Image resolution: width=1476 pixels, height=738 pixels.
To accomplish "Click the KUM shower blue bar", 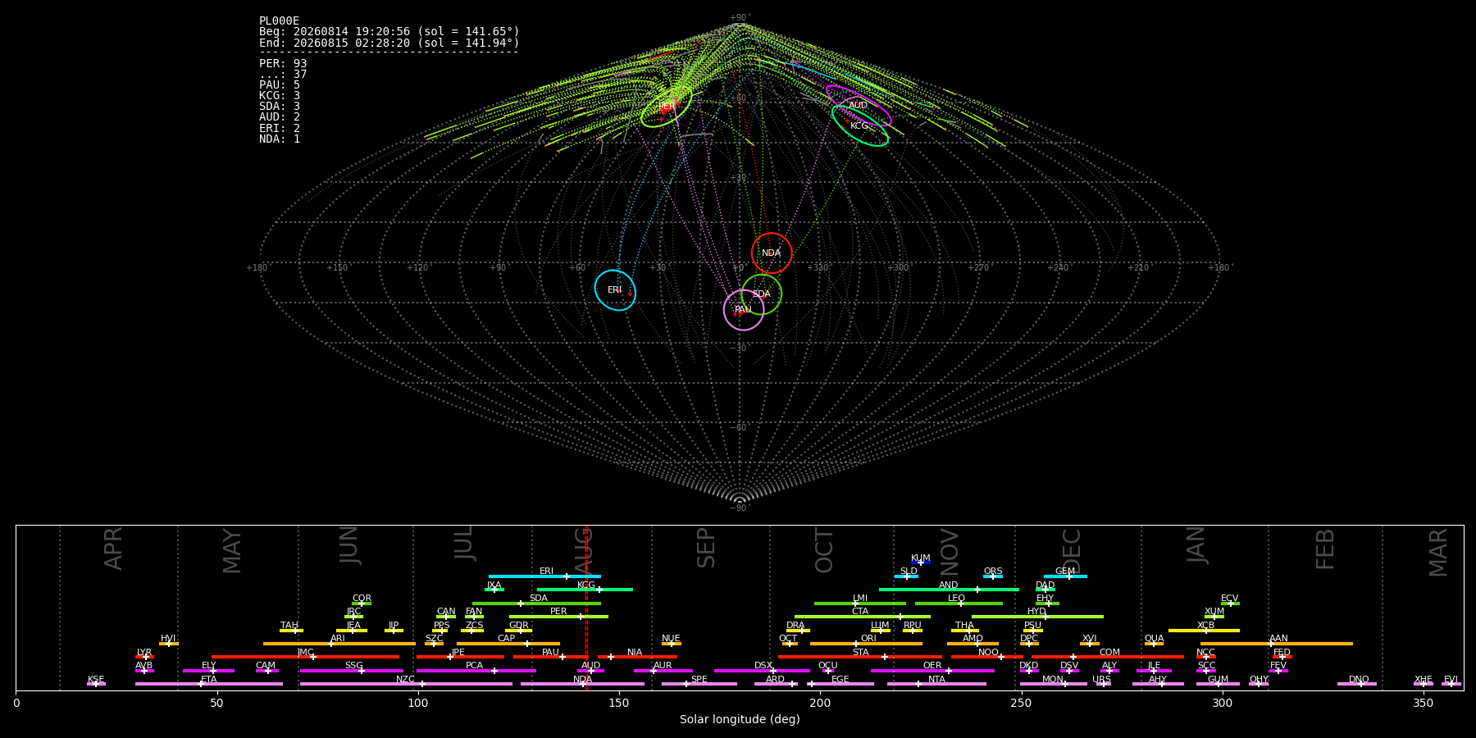I will click(x=921, y=563).
